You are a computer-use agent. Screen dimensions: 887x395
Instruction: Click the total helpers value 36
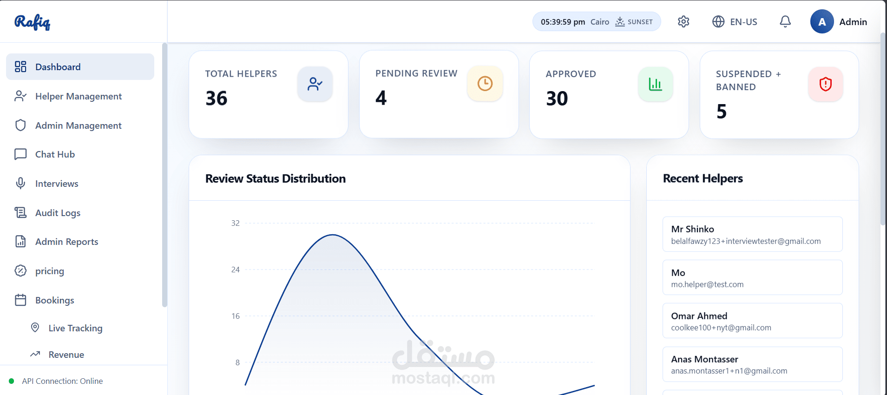coord(217,98)
